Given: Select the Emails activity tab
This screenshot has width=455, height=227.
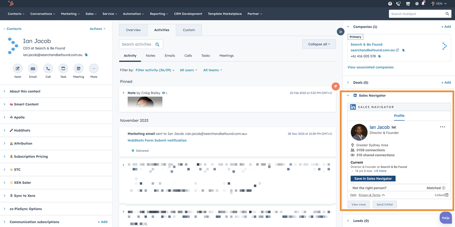Looking at the screenshot, I should 170,56.
